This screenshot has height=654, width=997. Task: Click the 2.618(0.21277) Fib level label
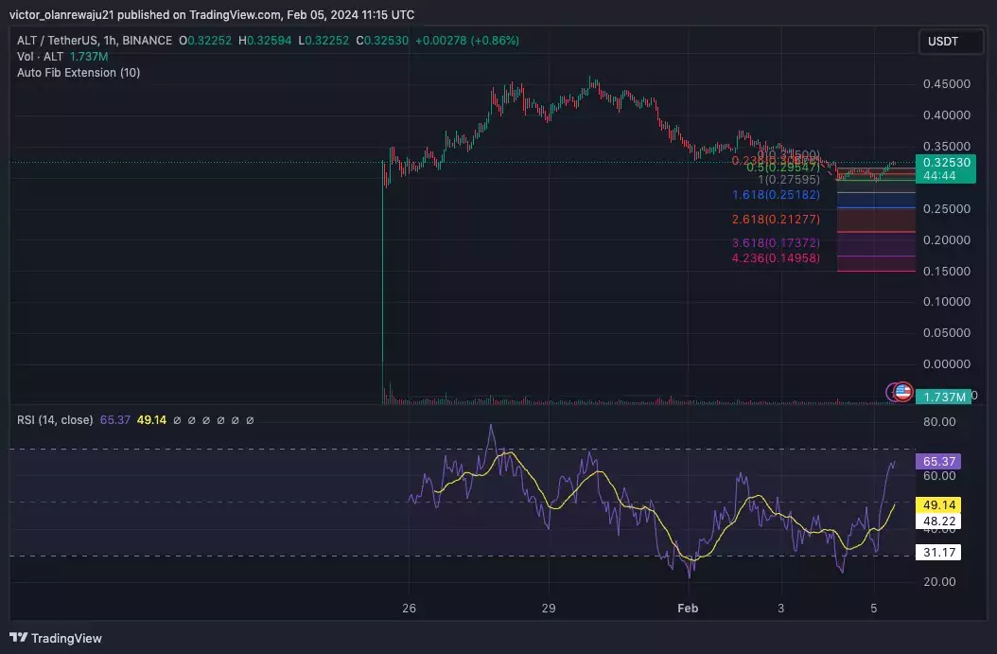point(776,220)
